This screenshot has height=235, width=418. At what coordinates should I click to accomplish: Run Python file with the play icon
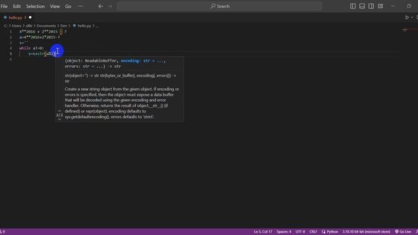(407, 18)
